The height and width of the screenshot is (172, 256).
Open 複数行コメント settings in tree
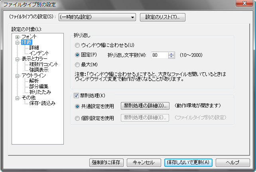(43, 64)
